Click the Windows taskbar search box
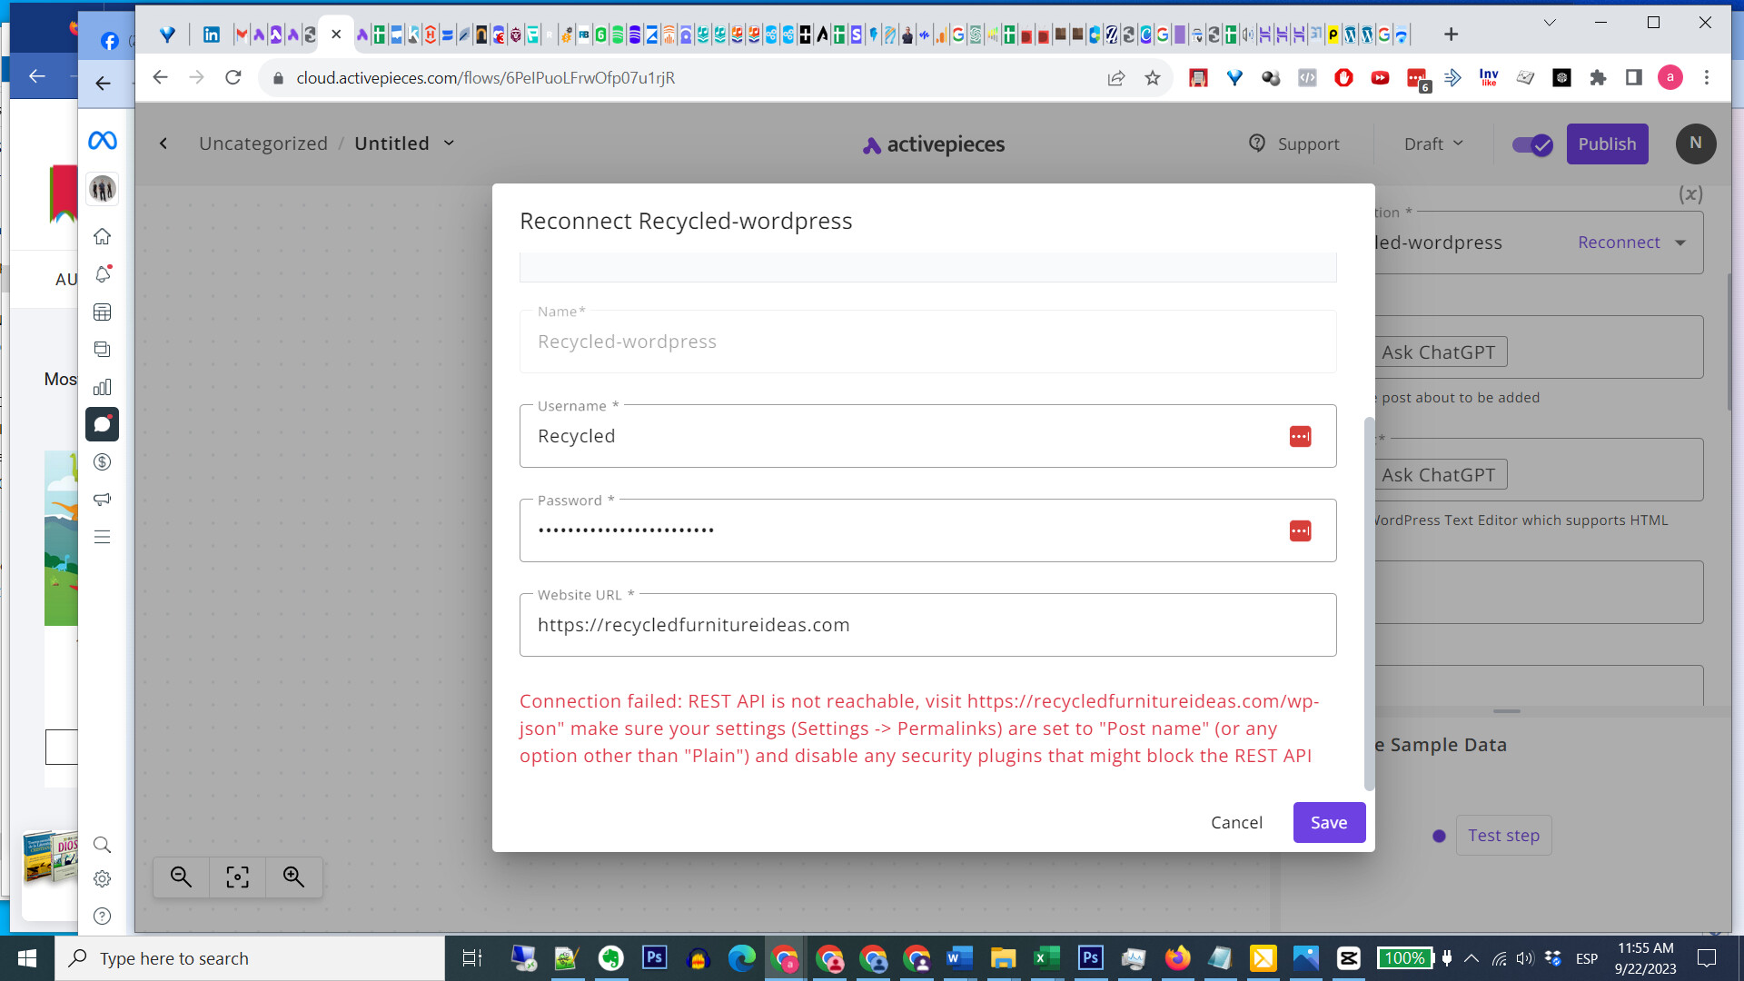This screenshot has height=981, width=1744. [x=250, y=958]
